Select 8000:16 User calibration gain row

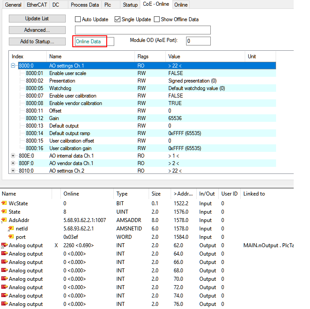pyautogui.click(x=151, y=148)
